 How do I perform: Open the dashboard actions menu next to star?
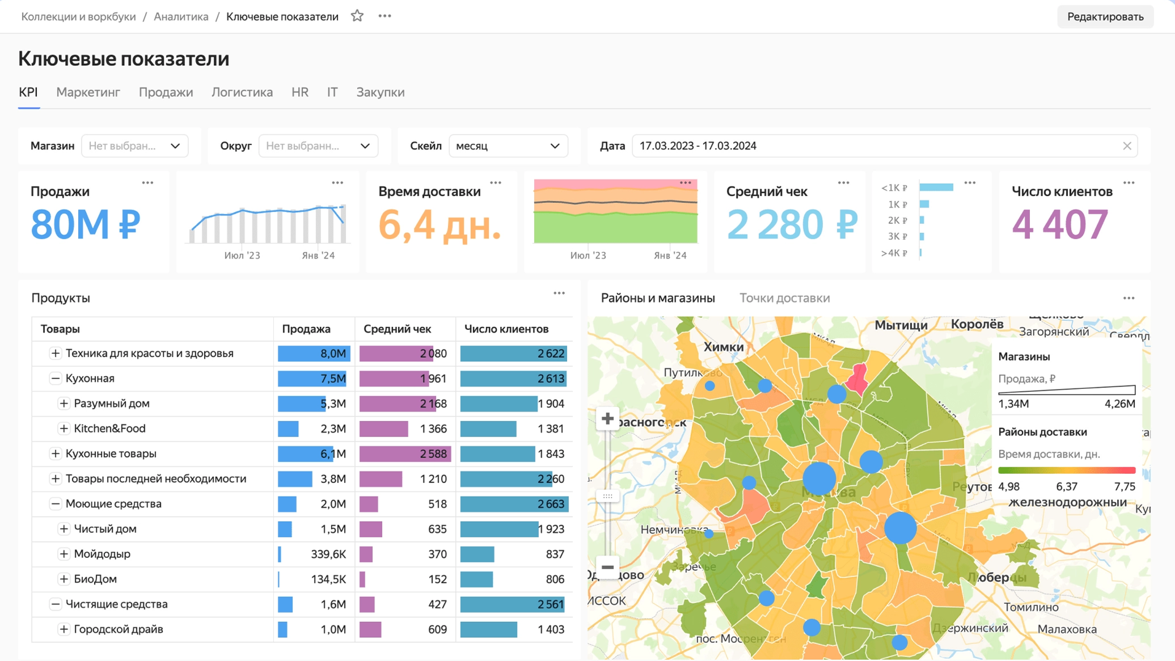point(384,16)
